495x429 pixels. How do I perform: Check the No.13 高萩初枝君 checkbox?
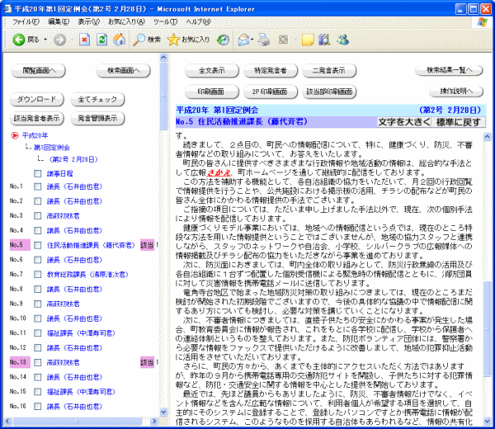[38, 362]
